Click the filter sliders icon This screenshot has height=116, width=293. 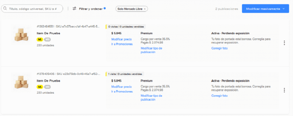[74, 9]
